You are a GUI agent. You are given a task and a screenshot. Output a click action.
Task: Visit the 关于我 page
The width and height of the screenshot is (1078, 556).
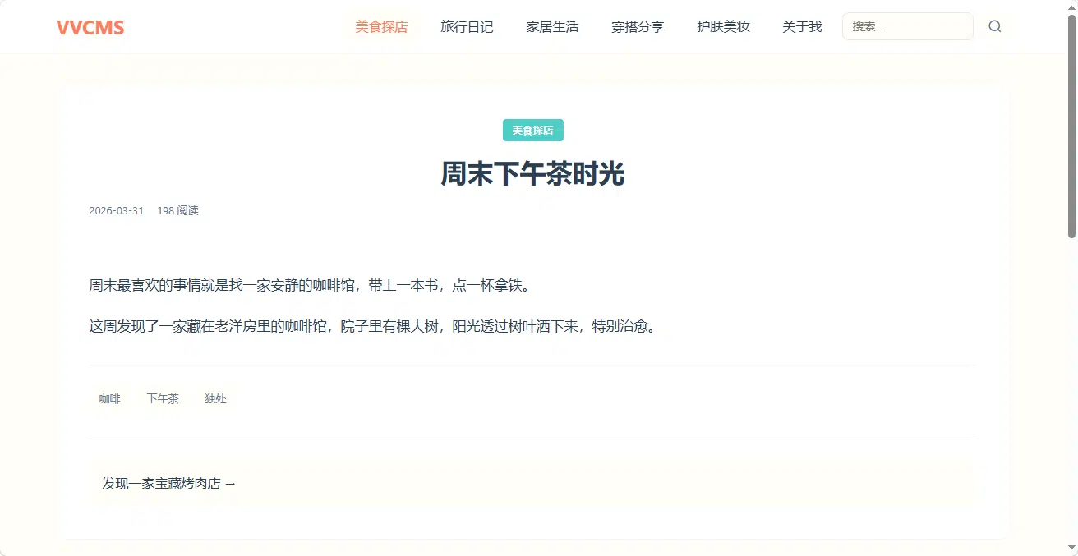tap(802, 27)
